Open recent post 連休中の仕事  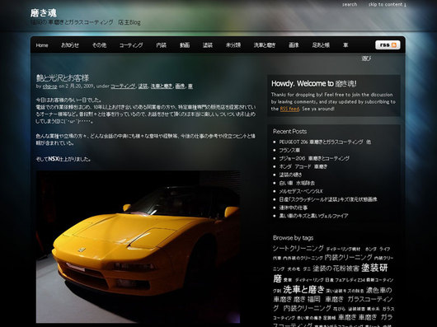point(294,208)
